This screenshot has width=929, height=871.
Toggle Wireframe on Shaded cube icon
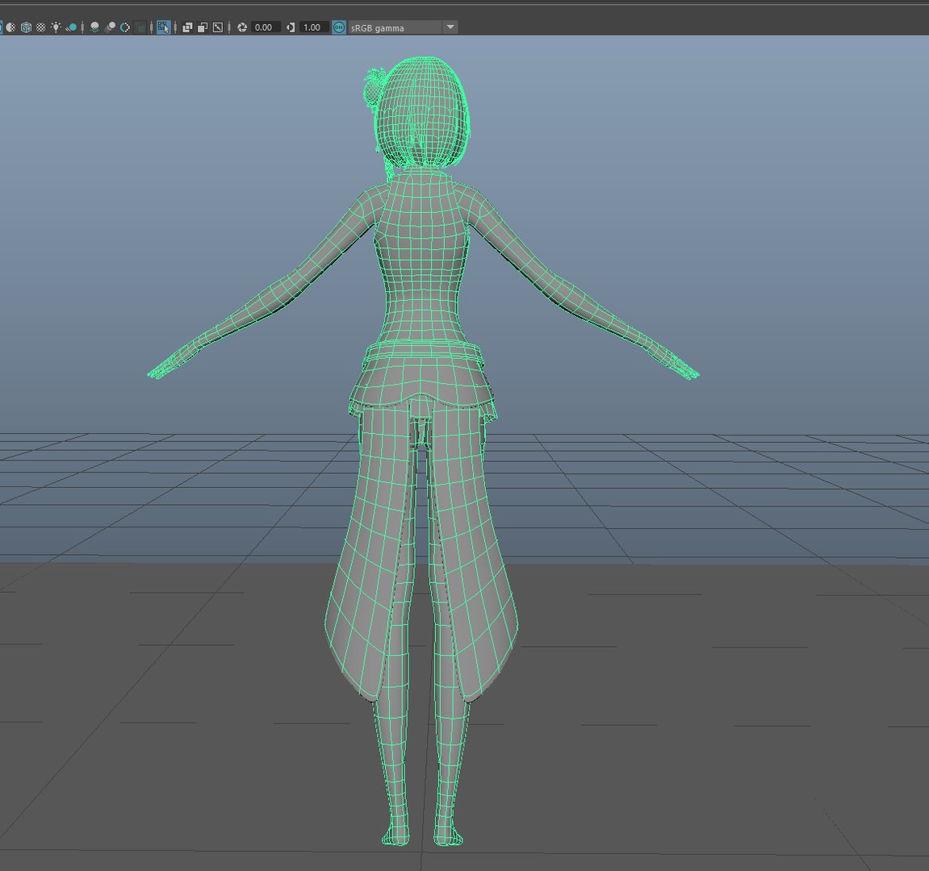[x=26, y=27]
